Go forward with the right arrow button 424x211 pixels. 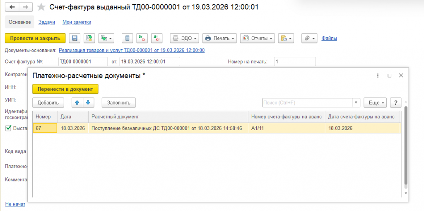(26, 7)
